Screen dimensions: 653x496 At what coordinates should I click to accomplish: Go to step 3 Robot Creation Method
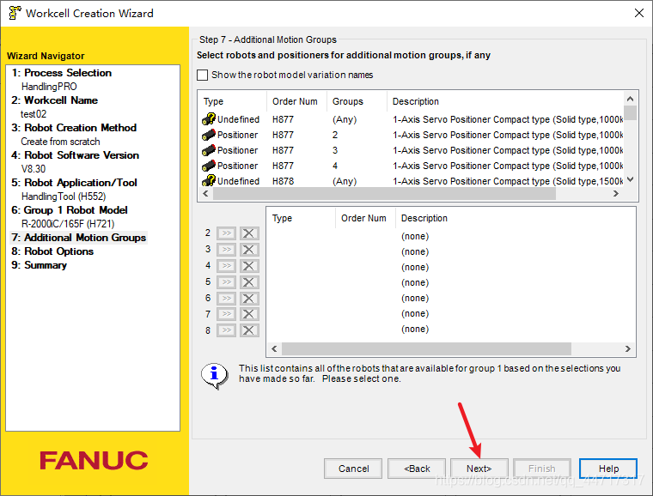click(x=74, y=128)
